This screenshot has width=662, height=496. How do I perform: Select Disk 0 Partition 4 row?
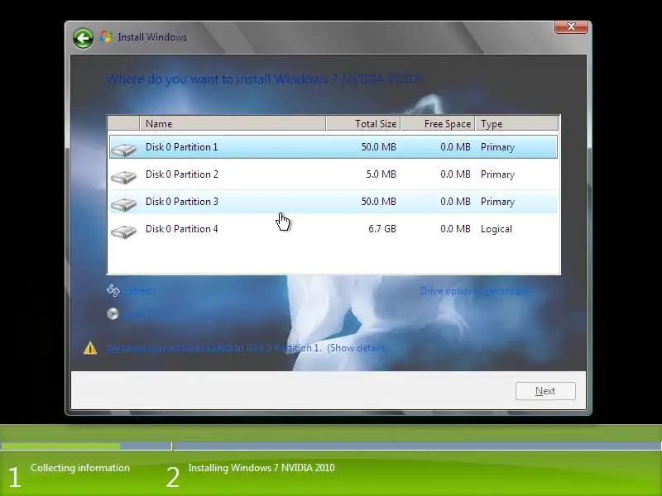[333, 229]
